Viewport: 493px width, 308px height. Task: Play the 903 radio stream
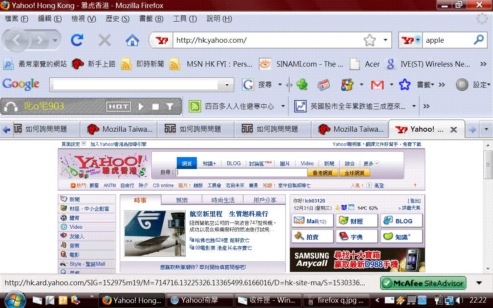pos(141,107)
